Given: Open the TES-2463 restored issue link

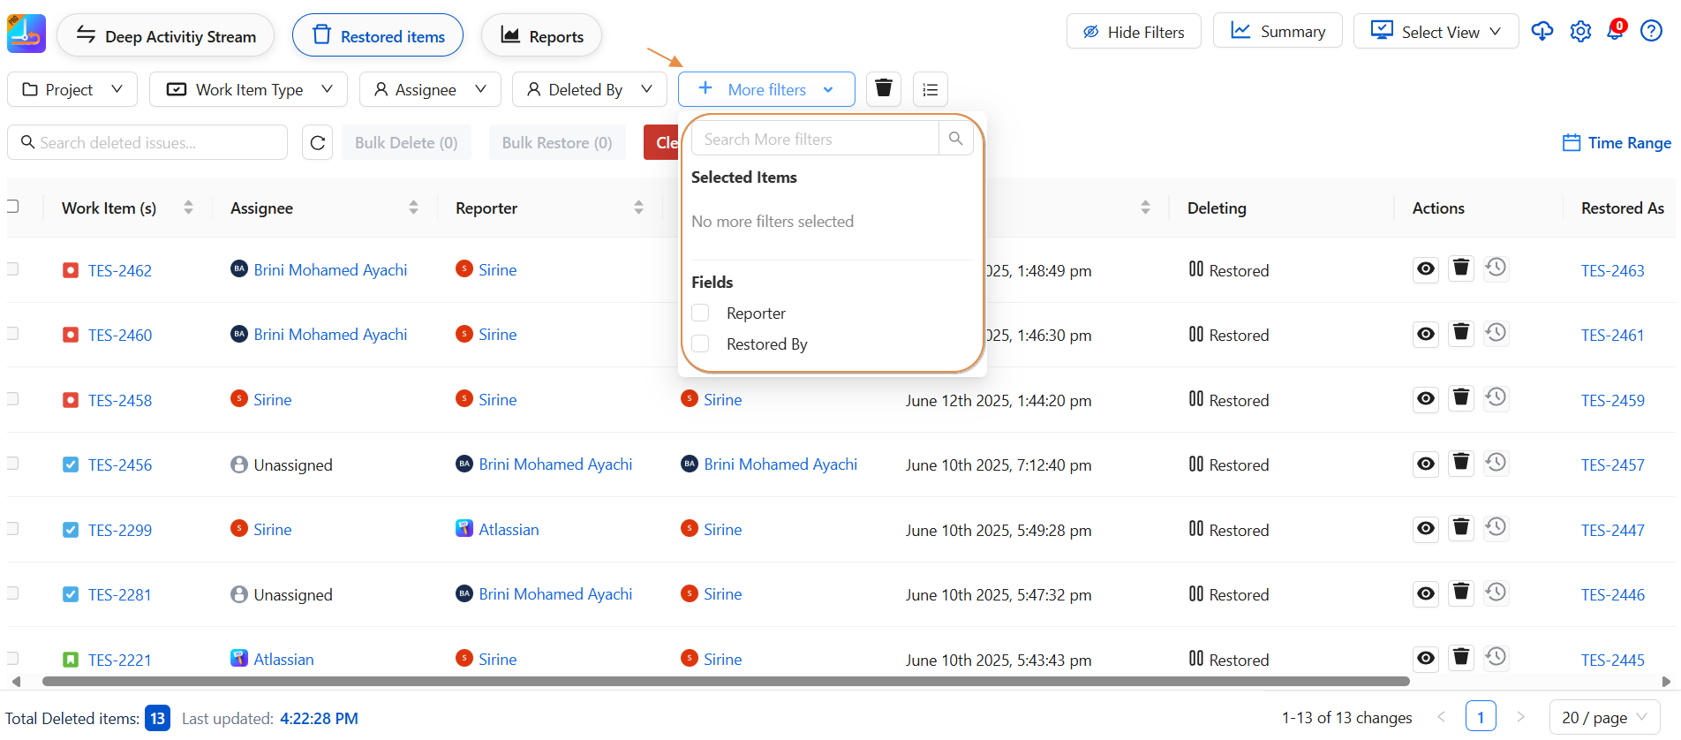Looking at the screenshot, I should [1612, 271].
